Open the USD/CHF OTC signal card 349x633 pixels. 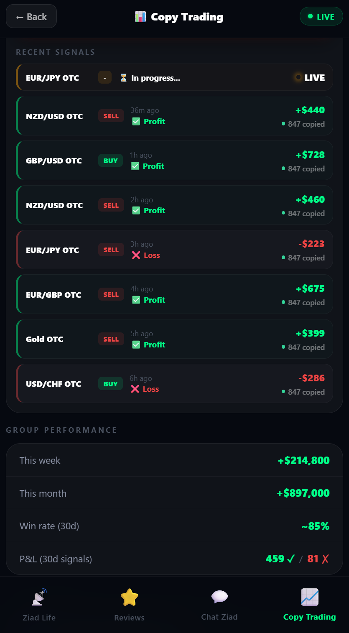pyautogui.click(x=175, y=383)
